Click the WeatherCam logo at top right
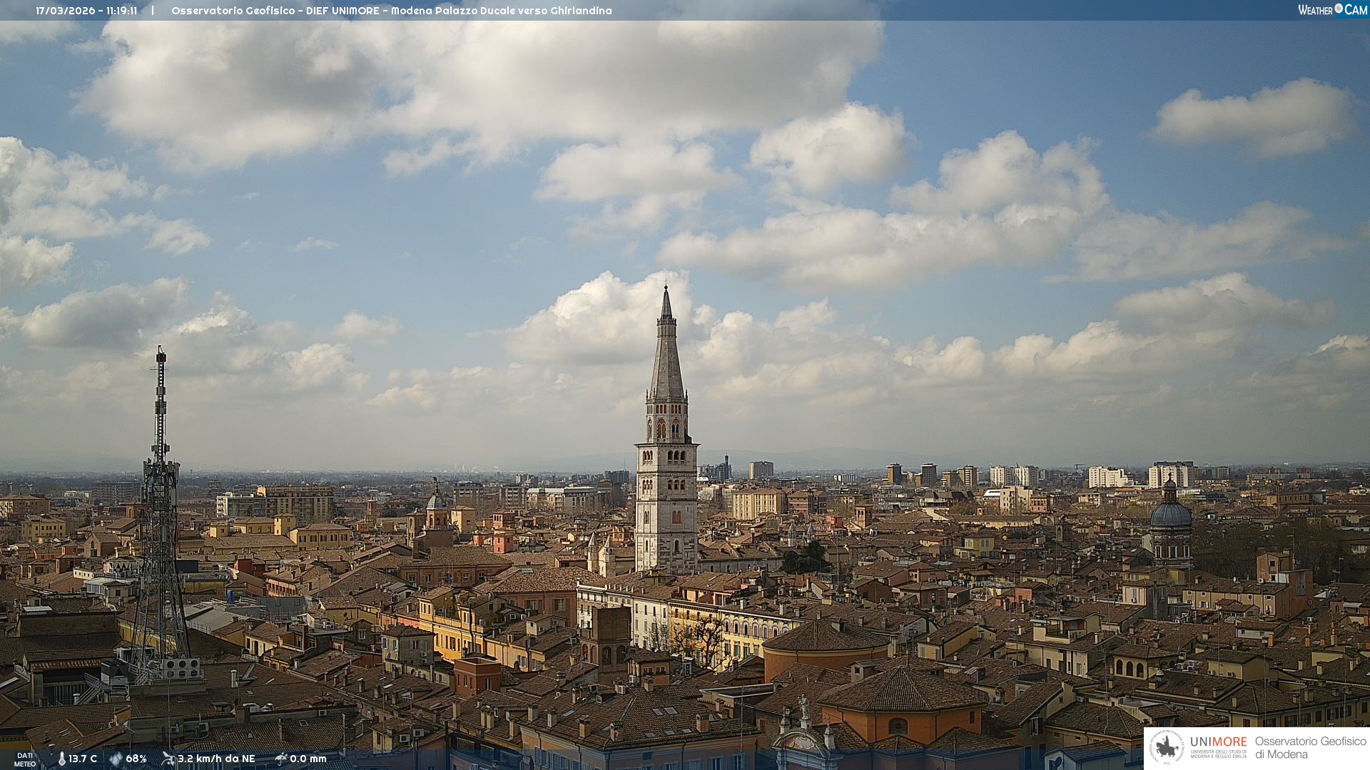This screenshot has width=1370, height=770. pyautogui.click(x=1332, y=10)
